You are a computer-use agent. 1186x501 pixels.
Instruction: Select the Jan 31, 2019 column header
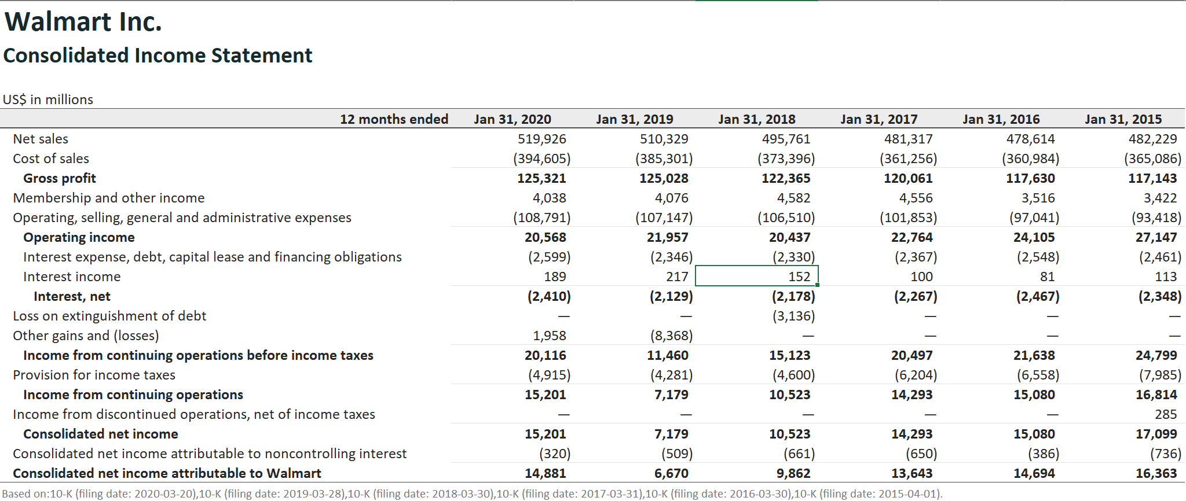(635, 119)
